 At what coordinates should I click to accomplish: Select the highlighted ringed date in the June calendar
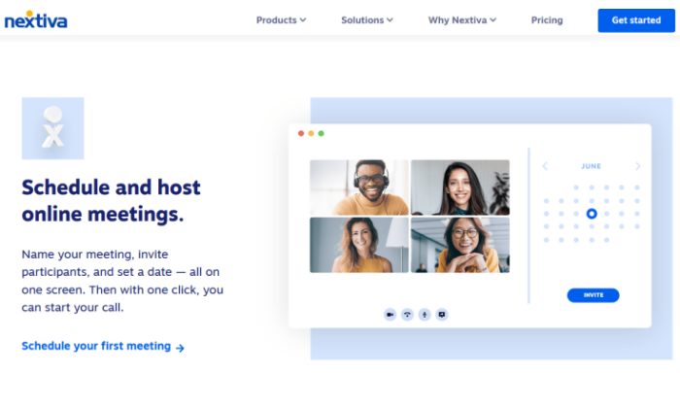592,214
